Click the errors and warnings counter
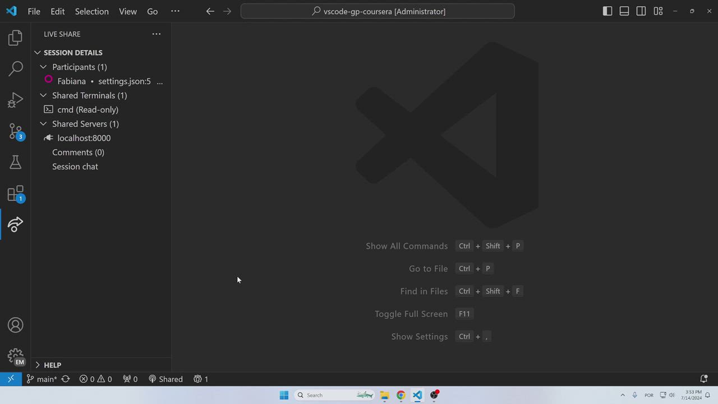 pos(95,379)
